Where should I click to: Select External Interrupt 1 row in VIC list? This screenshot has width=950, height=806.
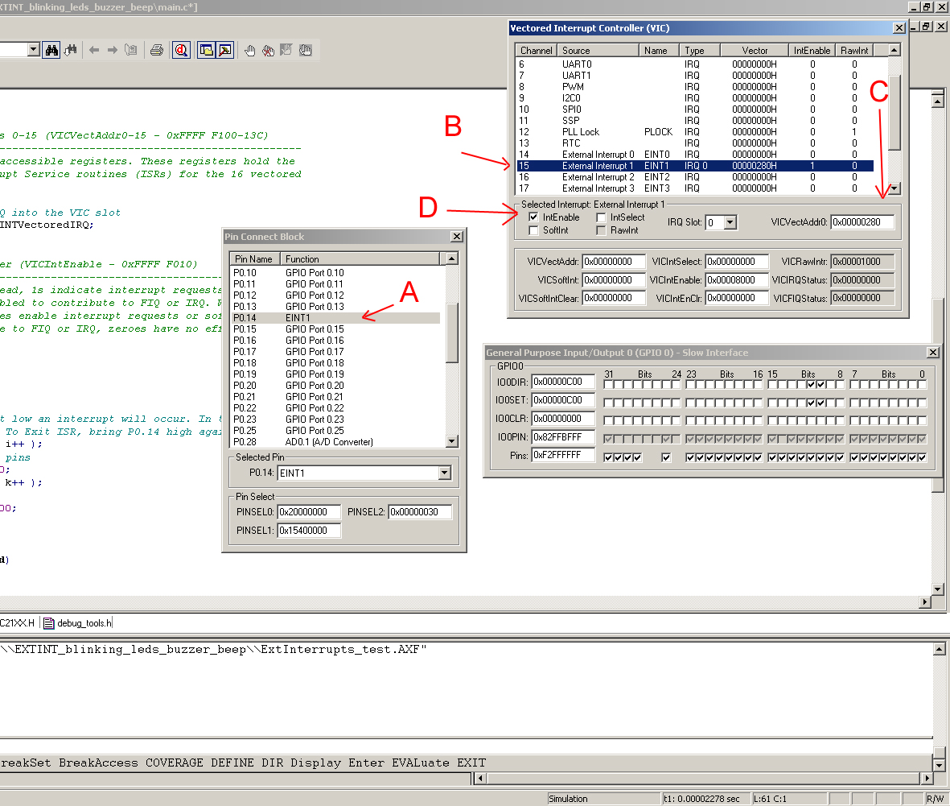pos(694,166)
